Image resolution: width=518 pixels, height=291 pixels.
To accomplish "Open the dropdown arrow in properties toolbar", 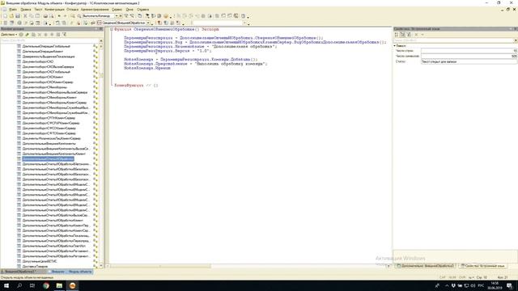I will [x=422, y=34].
